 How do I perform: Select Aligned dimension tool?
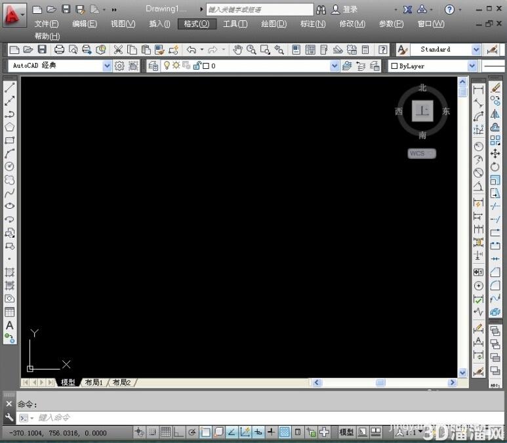coord(479,103)
